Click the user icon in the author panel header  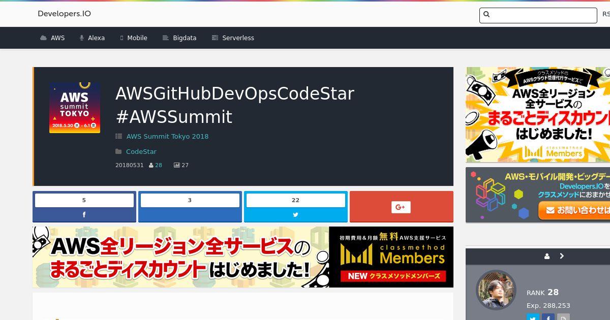click(x=547, y=257)
